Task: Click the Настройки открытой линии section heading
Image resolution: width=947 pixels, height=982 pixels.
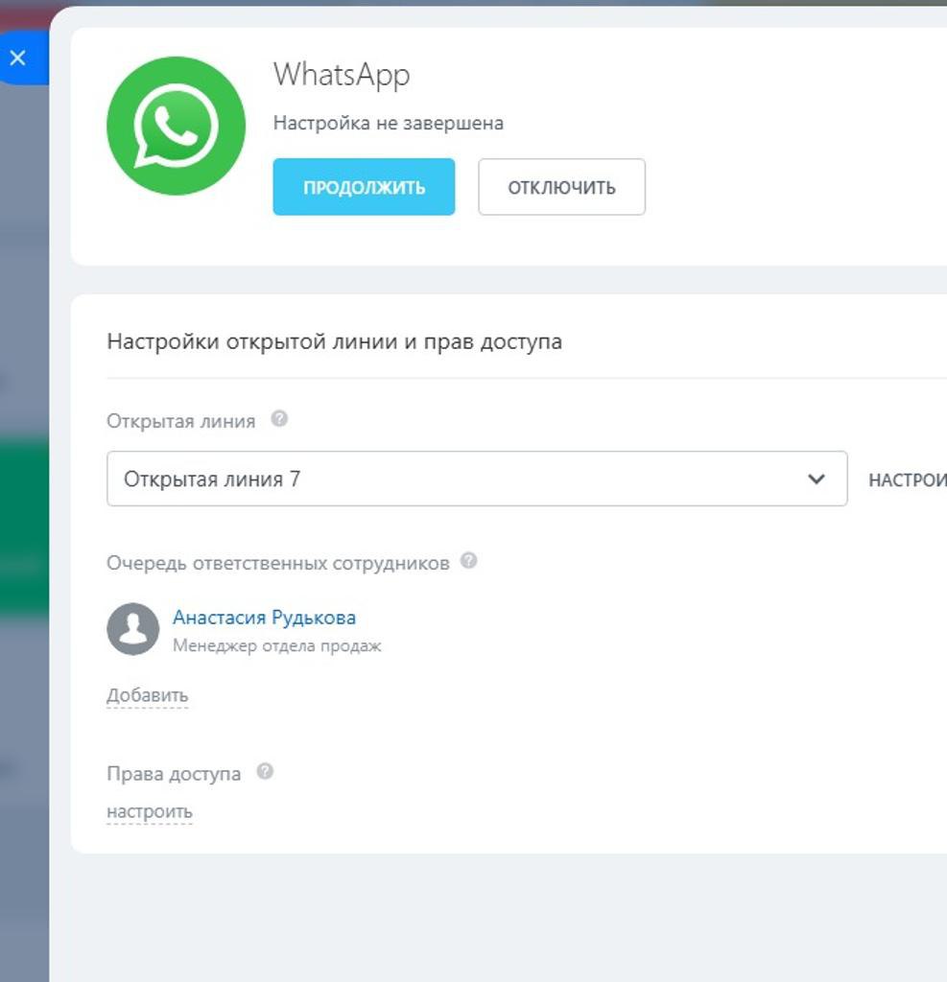Action: [334, 341]
